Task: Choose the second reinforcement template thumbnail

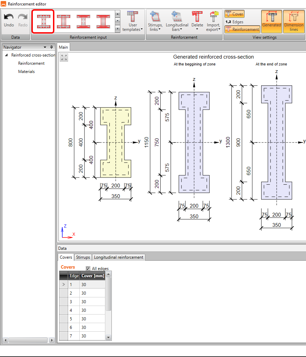Action: 64,22
